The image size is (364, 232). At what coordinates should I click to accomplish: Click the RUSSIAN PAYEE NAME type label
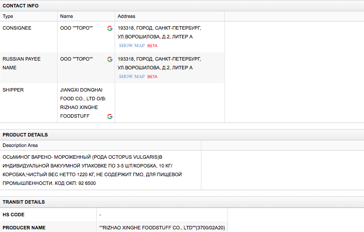(x=21, y=63)
